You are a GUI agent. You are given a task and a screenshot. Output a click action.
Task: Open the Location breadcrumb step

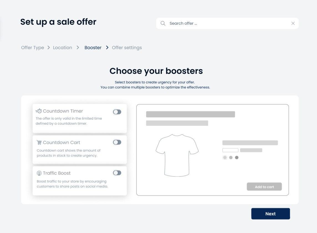[x=62, y=47]
